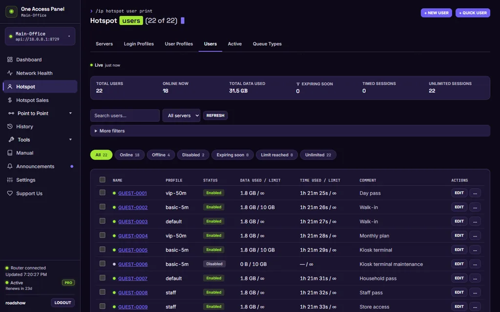The height and width of the screenshot is (312, 500).
Task: Check the box for GUEST-0004
Action: 103,235
